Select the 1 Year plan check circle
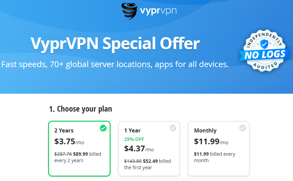Viewport: 293px width, 181px height. (173, 128)
